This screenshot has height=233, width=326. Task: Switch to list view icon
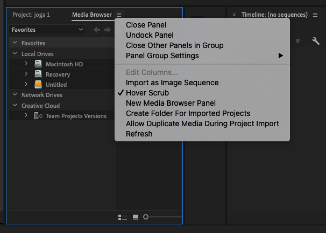(x=123, y=217)
